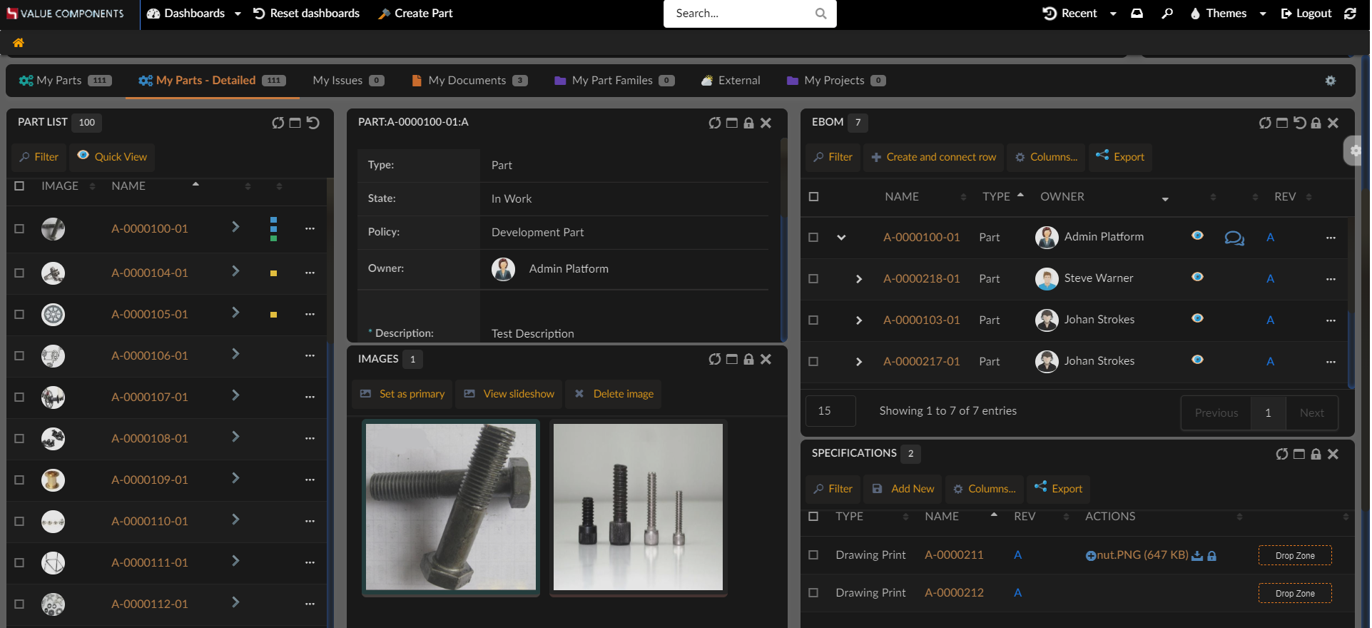Maximize the Specifications panel
This screenshot has height=628, width=1372.
(x=1299, y=455)
